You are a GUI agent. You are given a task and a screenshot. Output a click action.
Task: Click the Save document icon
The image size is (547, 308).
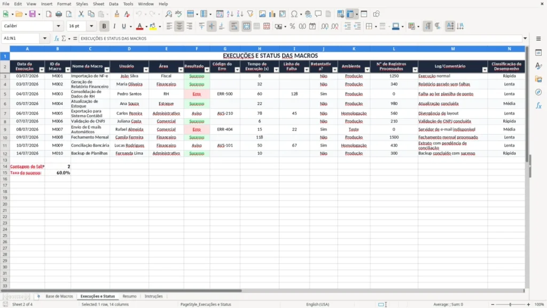(33, 14)
